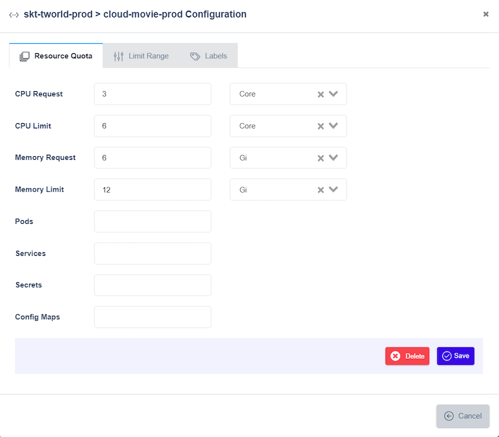Click the Config Maps input field

pos(153,317)
